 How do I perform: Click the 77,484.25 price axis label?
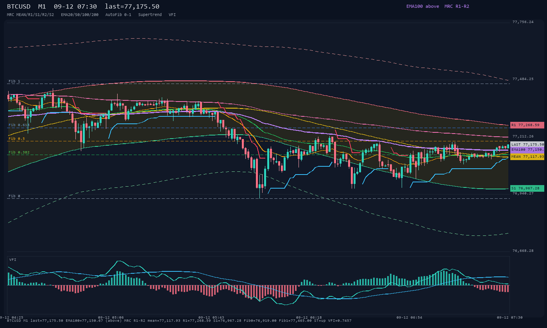coord(523,79)
